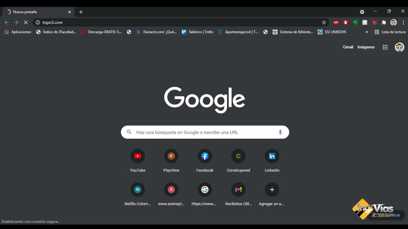408x229 pixels.
Task: Open the Google apps grid
Action: (x=385, y=47)
